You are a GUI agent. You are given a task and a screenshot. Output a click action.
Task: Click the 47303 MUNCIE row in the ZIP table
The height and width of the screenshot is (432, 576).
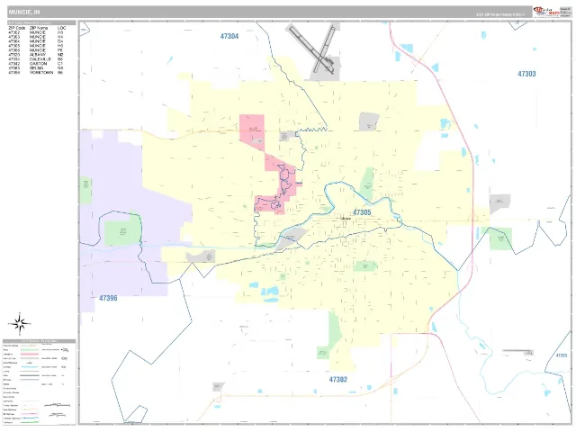[36, 37]
